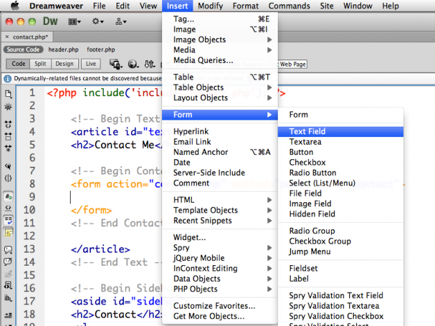The width and height of the screenshot is (435, 326).
Task: Choose Textarea from Form submenu
Action: (340, 142)
